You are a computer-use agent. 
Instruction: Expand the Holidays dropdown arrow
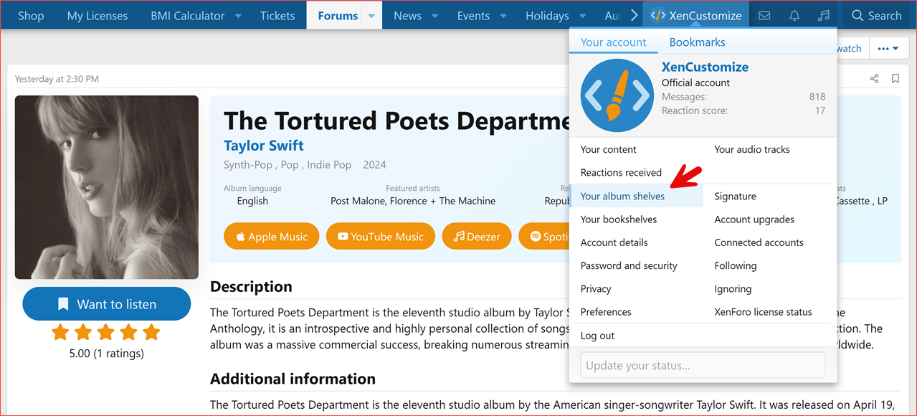click(582, 16)
